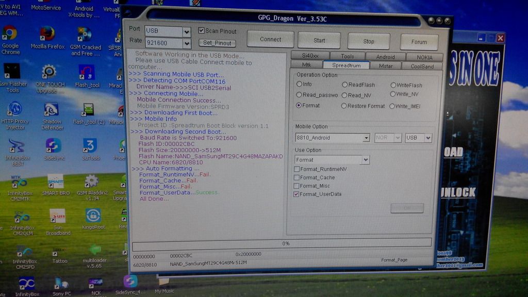
Task: Click the 0% progress bar
Action: pos(282,243)
